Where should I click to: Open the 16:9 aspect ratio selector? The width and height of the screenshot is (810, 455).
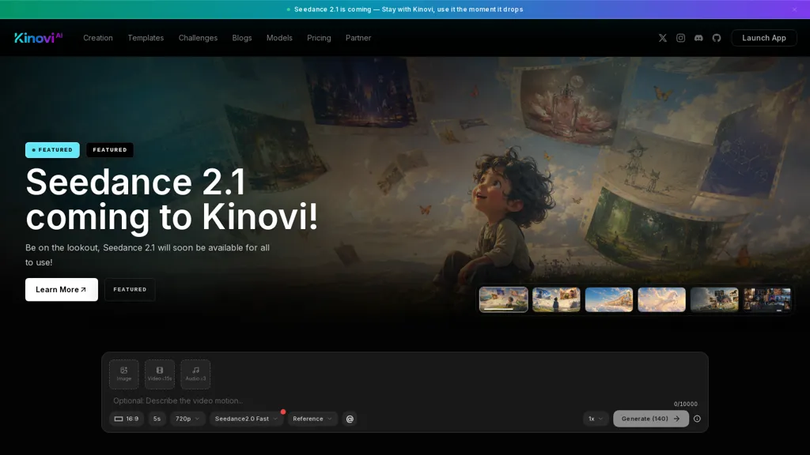tap(127, 419)
